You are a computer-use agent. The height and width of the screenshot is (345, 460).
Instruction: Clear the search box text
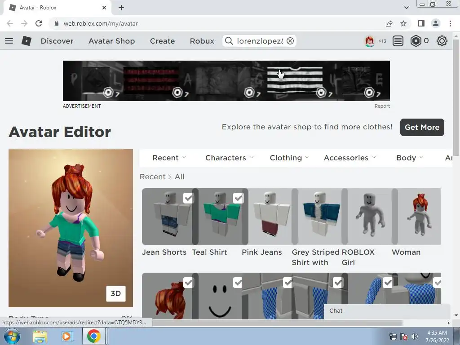290,41
